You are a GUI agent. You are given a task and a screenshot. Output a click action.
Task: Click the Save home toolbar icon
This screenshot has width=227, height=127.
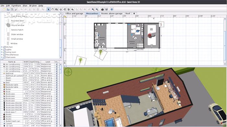click(12, 9)
